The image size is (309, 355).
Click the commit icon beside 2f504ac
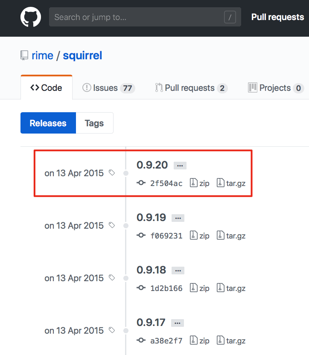(x=141, y=183)
